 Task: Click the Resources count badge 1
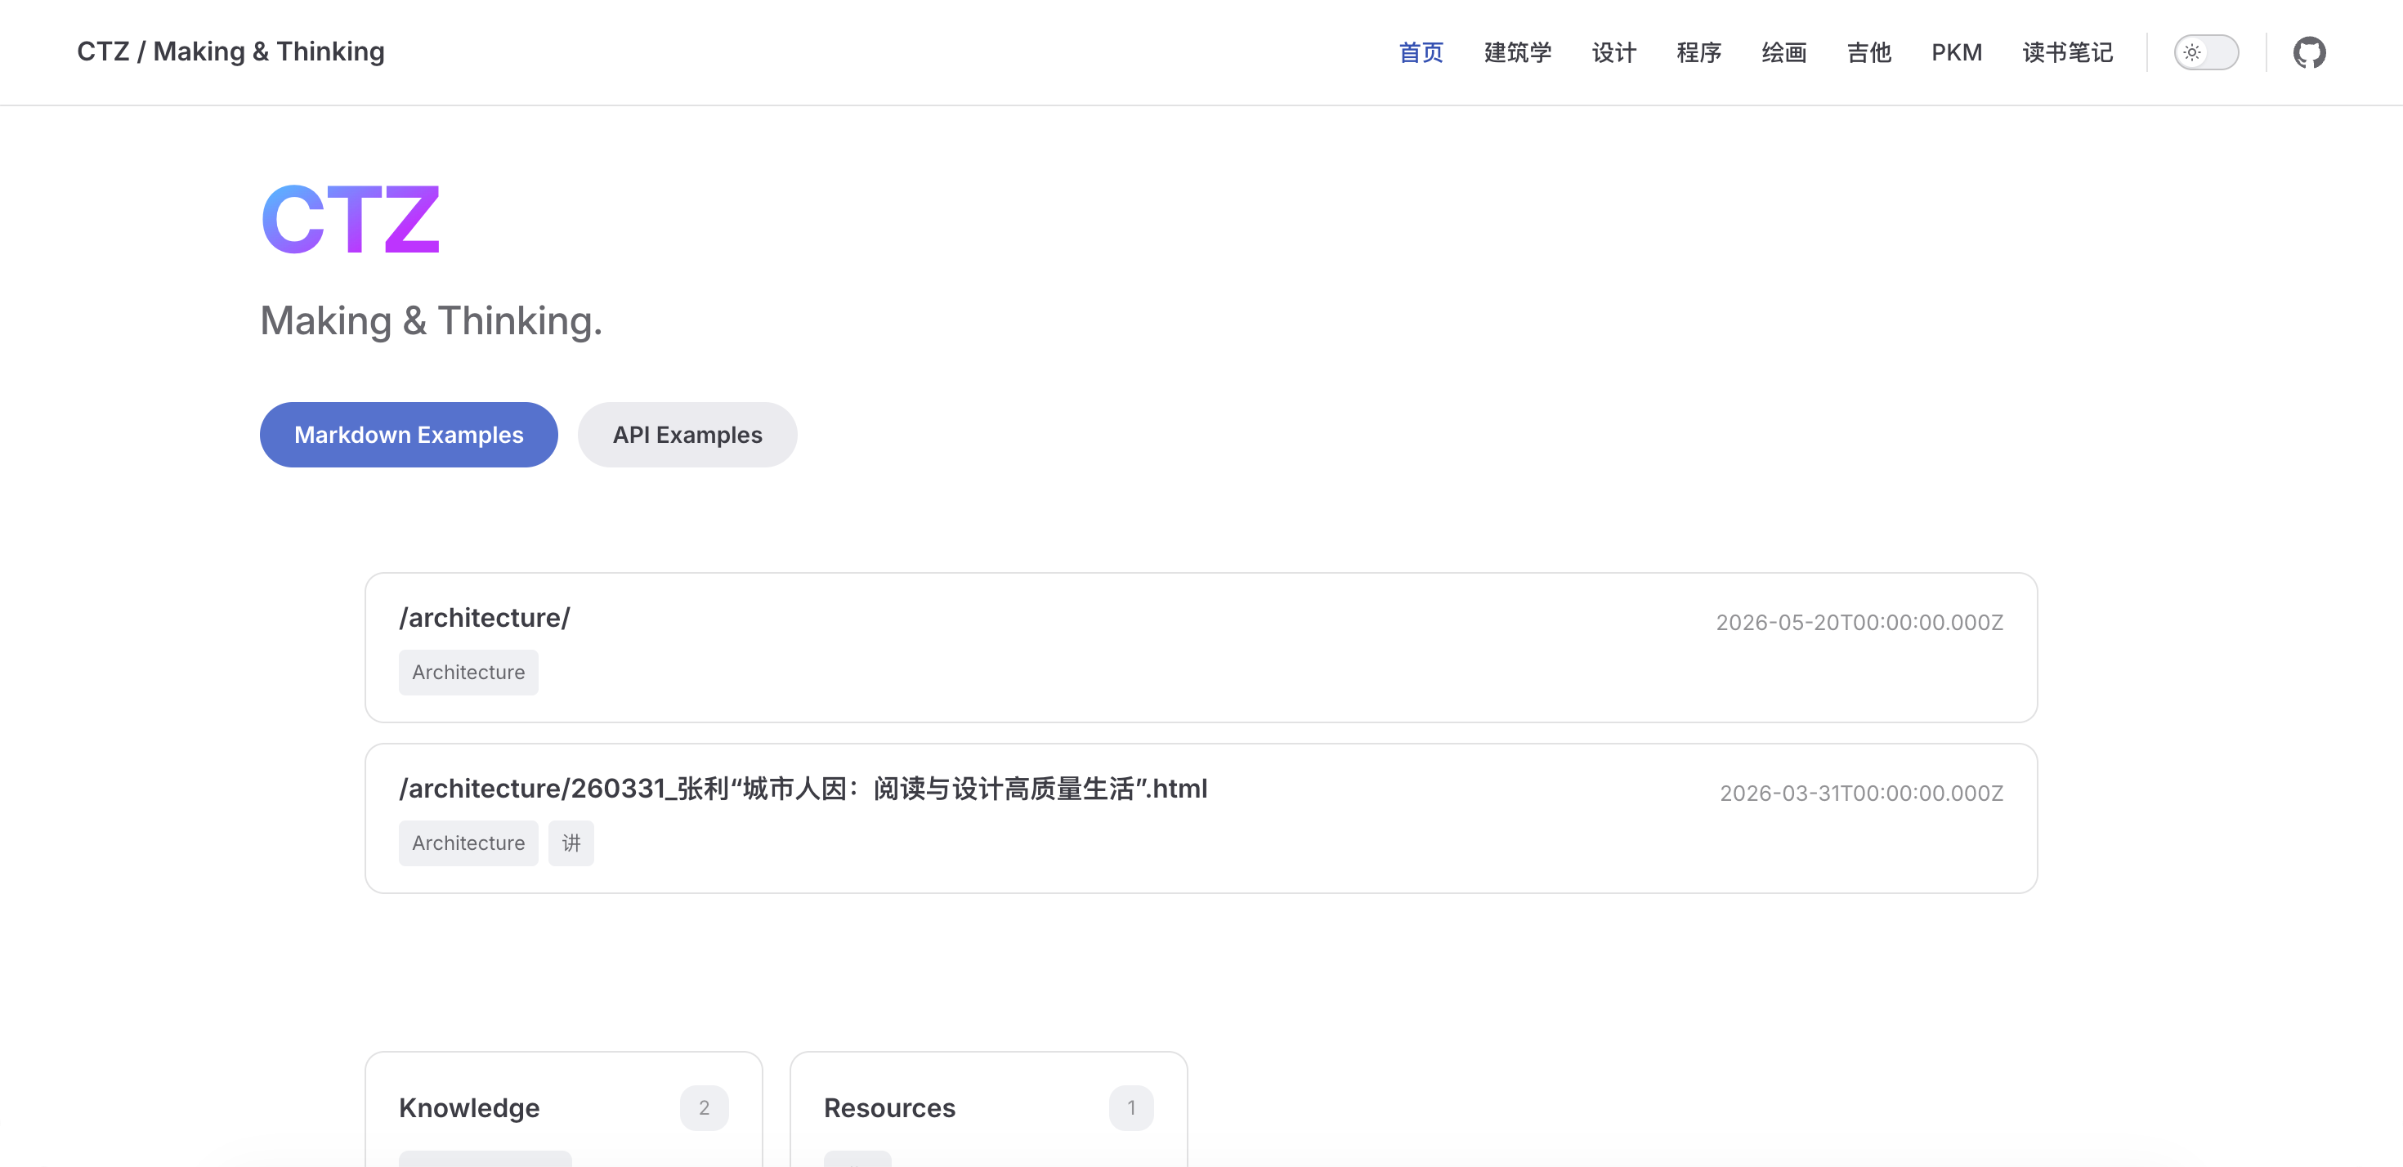tap(1130, 1107)
